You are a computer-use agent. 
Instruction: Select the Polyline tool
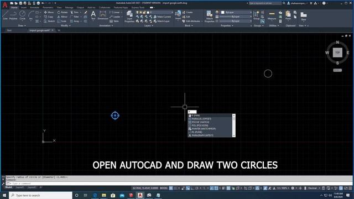[13, 15]
